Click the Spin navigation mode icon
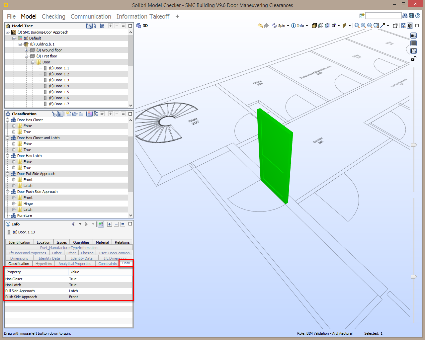The width and height of the screenshot is (425, 340). pos(275,26)
